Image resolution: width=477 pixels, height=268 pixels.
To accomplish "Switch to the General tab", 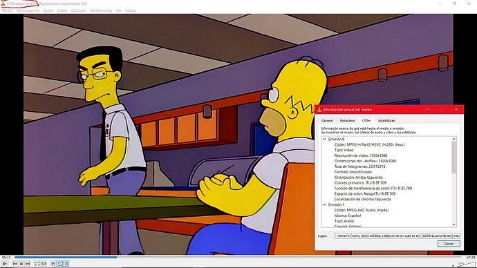I will pyautogui.click(x=327, y=121).
